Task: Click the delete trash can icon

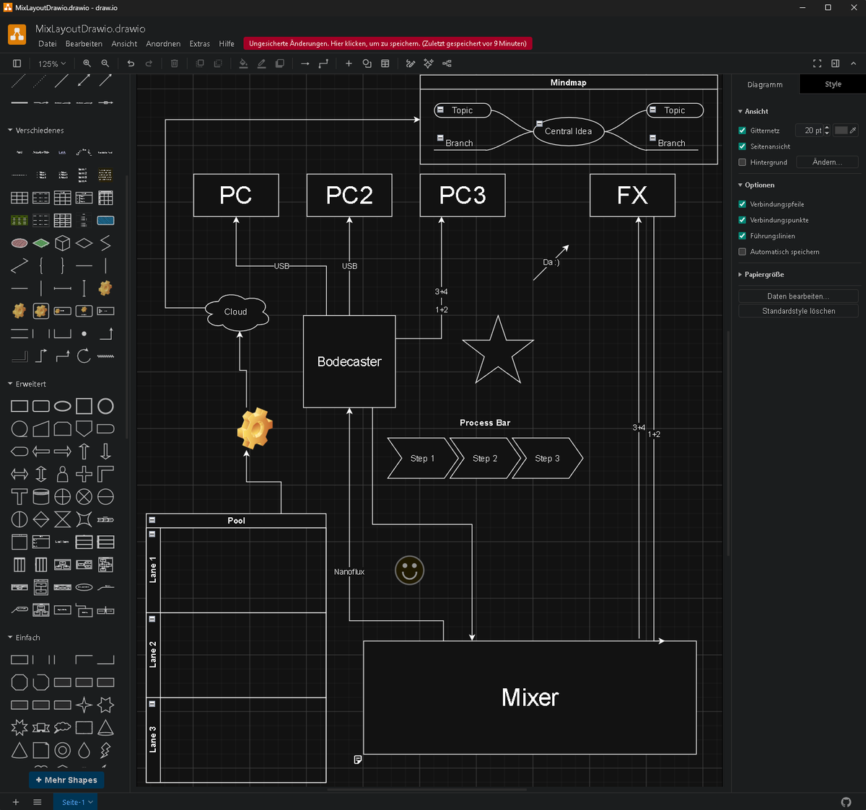Action: point(174,63)
